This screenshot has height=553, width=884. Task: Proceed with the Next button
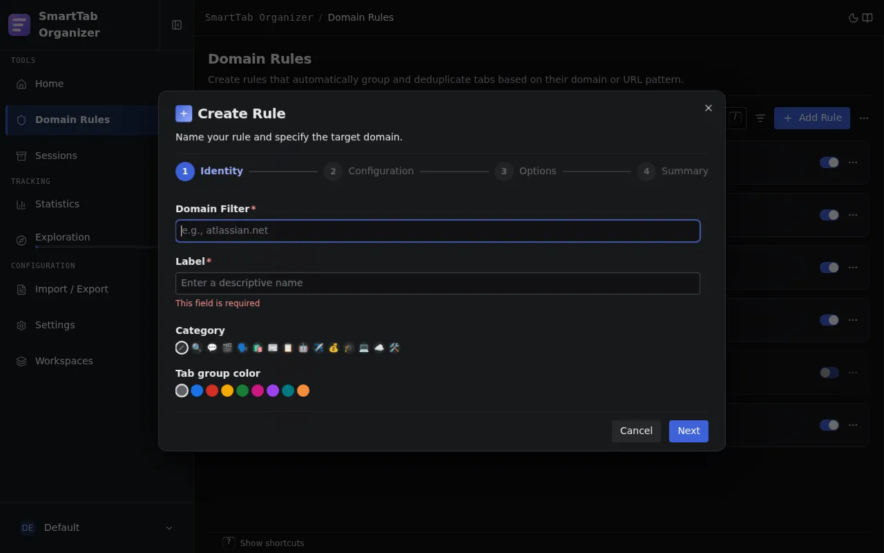[689, 431]
